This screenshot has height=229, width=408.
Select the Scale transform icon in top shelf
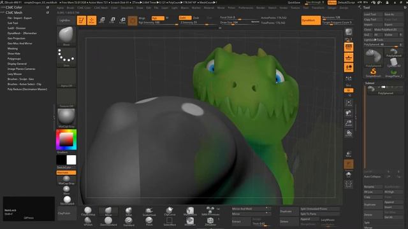tap(112, 20)
